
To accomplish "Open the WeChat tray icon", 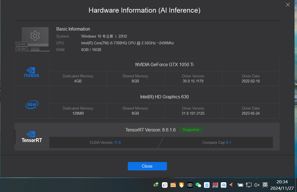I will click(x=198, y=185).
